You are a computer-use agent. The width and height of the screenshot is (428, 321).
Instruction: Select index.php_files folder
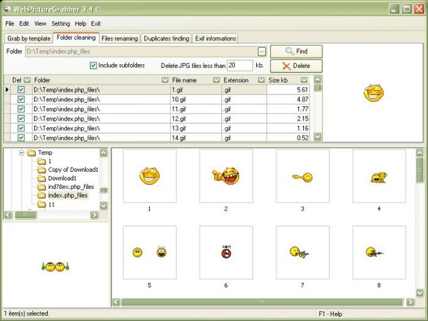click(x=68, y=196)
